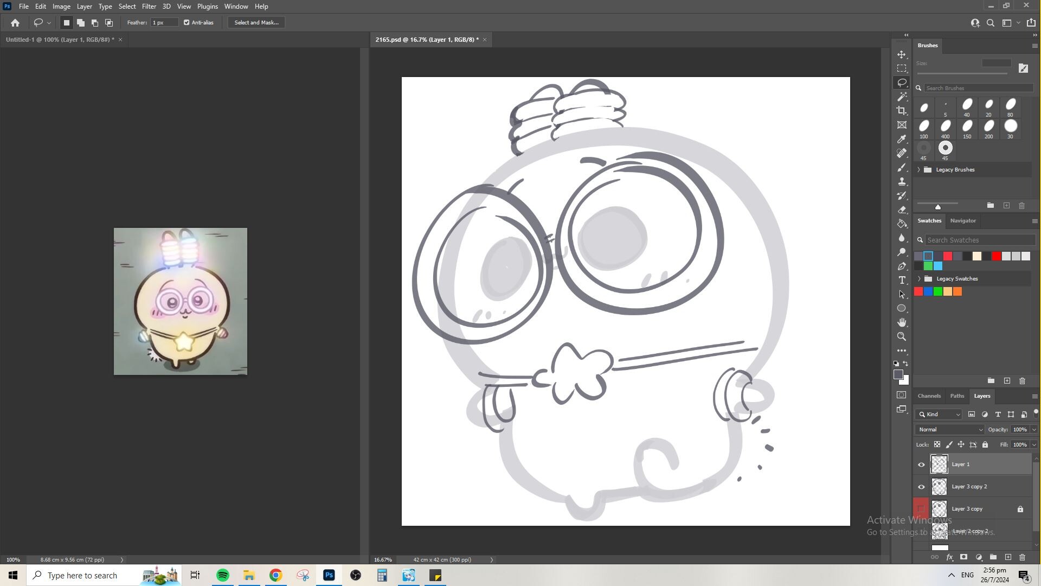Select the Spot Healing Brush tool

coord(902,154)
